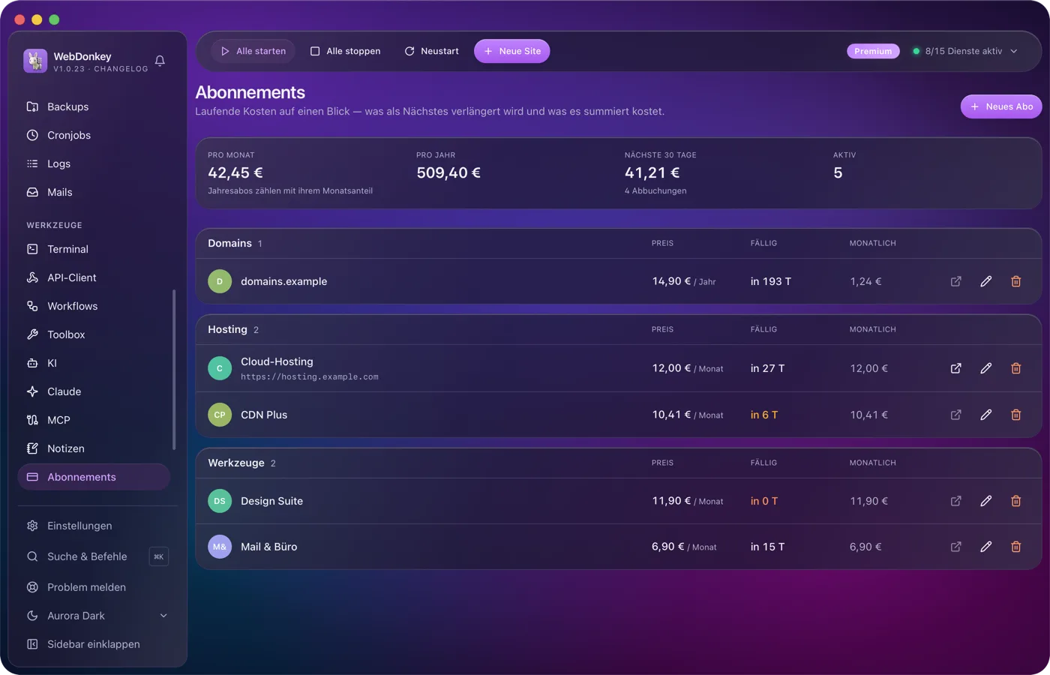Open the notifications bell

(160, 61)
